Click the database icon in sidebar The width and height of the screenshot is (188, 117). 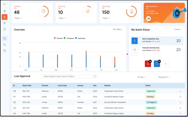pos(4,51)
